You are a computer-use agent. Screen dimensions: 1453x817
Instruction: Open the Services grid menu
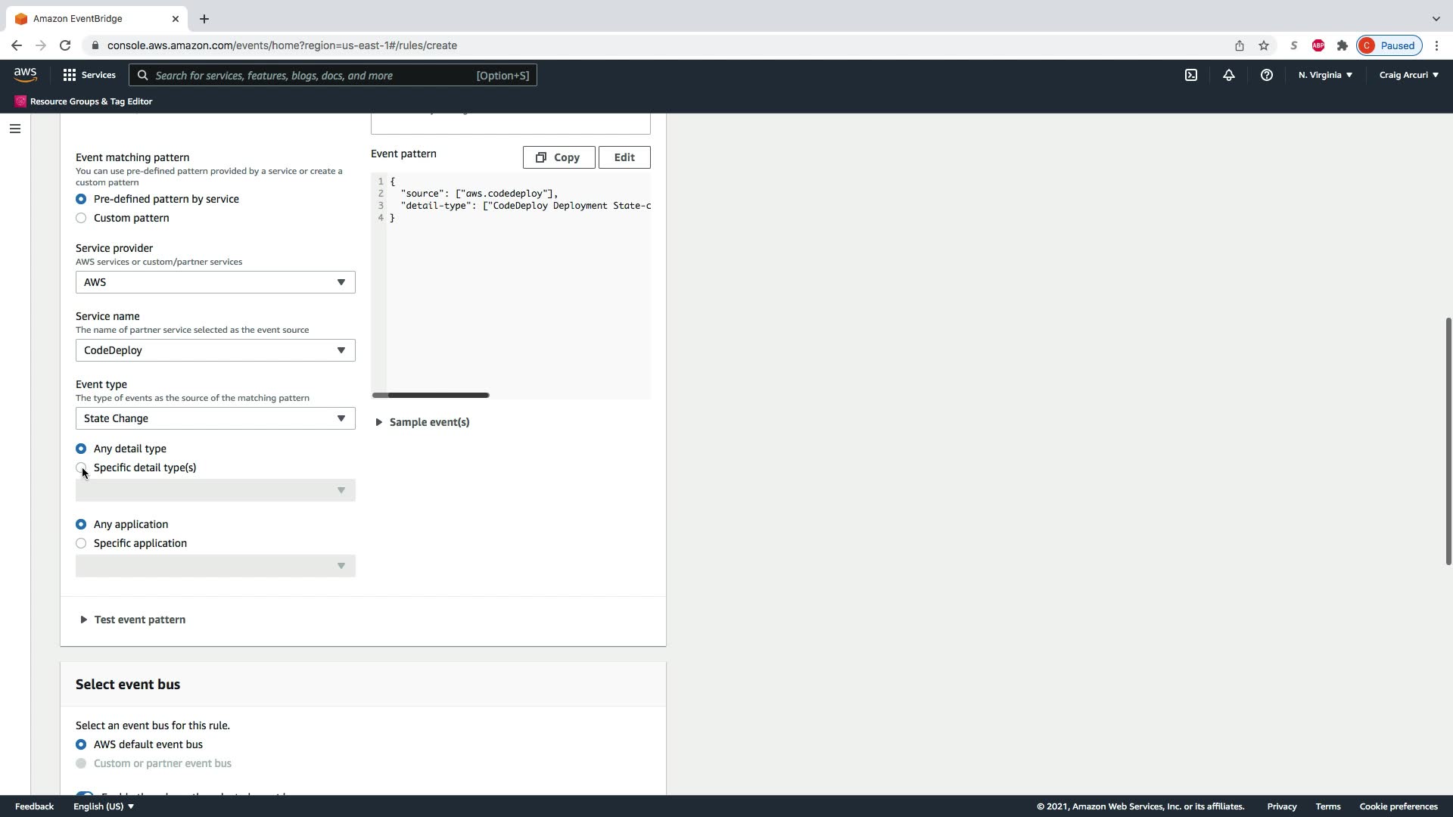pos(89,75)
